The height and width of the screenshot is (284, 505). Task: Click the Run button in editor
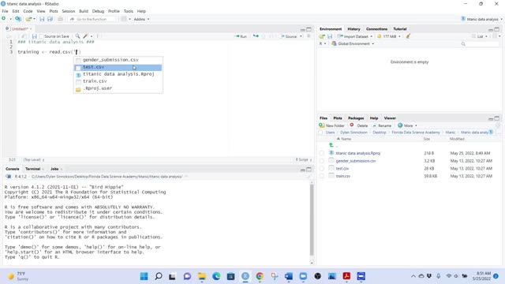point(241,36)
